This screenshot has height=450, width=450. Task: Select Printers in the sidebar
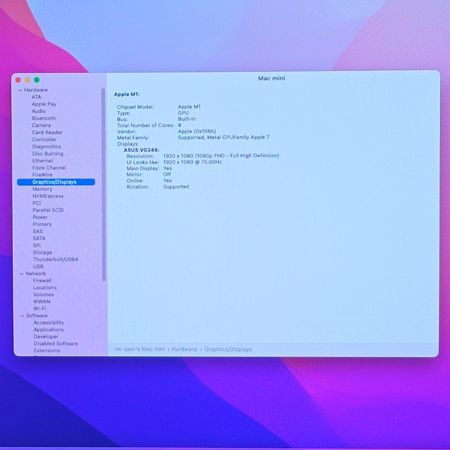coord(42,224)
